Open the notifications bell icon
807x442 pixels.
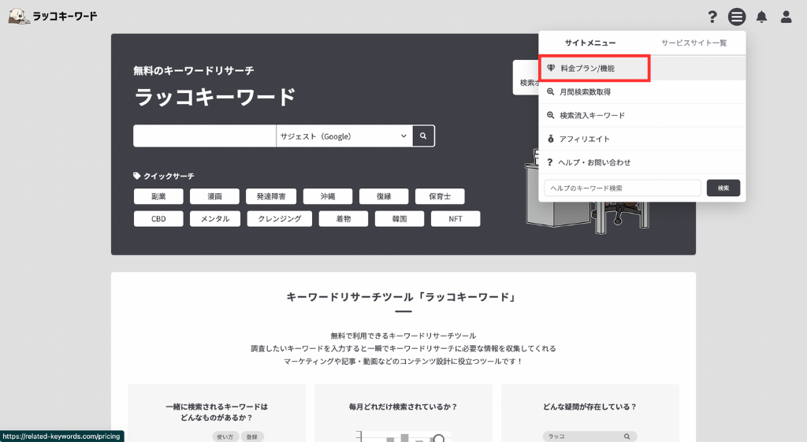[761, 17]
